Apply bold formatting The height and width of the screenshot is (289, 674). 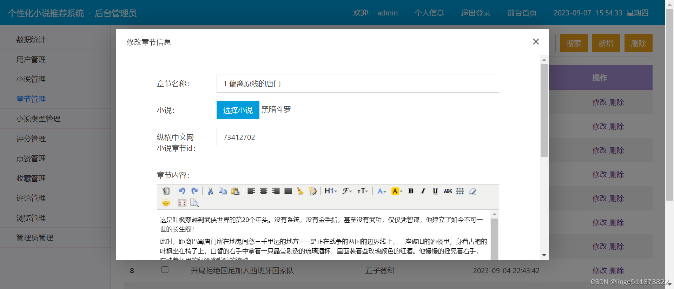(x=411, y=191)
